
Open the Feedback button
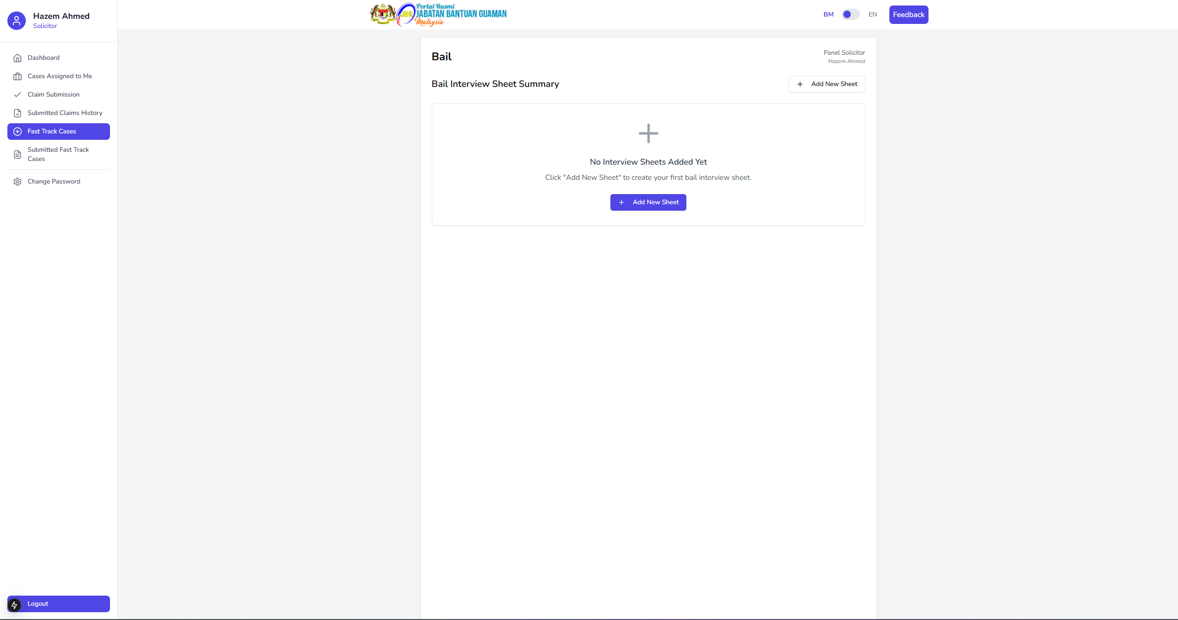click(908, 15)
